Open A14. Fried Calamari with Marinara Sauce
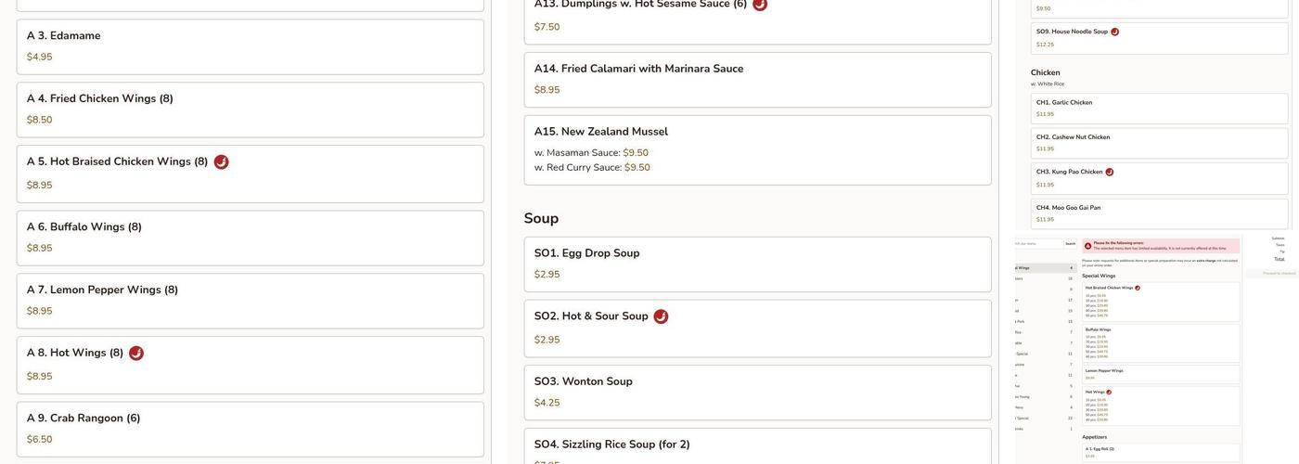 coord(757,79)
